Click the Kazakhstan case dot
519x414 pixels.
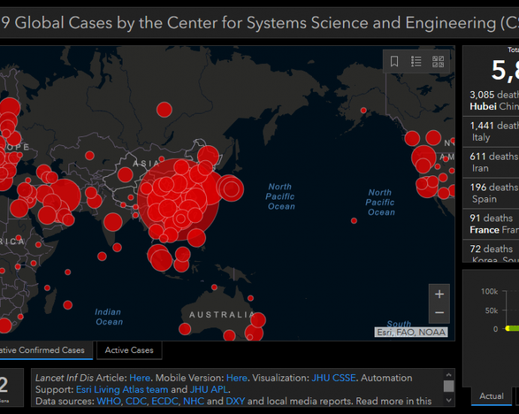[90, 155]
